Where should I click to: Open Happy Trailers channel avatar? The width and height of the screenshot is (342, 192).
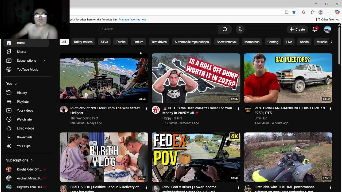(x=156, y=110)
